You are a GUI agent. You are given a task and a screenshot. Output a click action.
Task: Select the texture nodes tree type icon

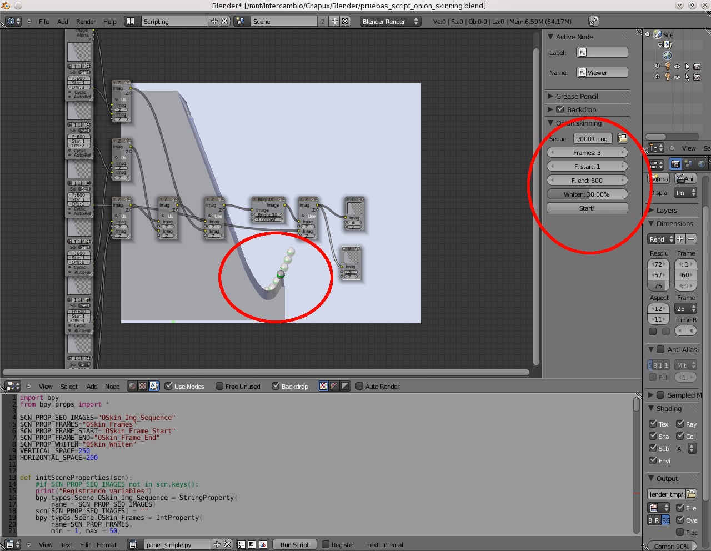[x=143, y=386]
